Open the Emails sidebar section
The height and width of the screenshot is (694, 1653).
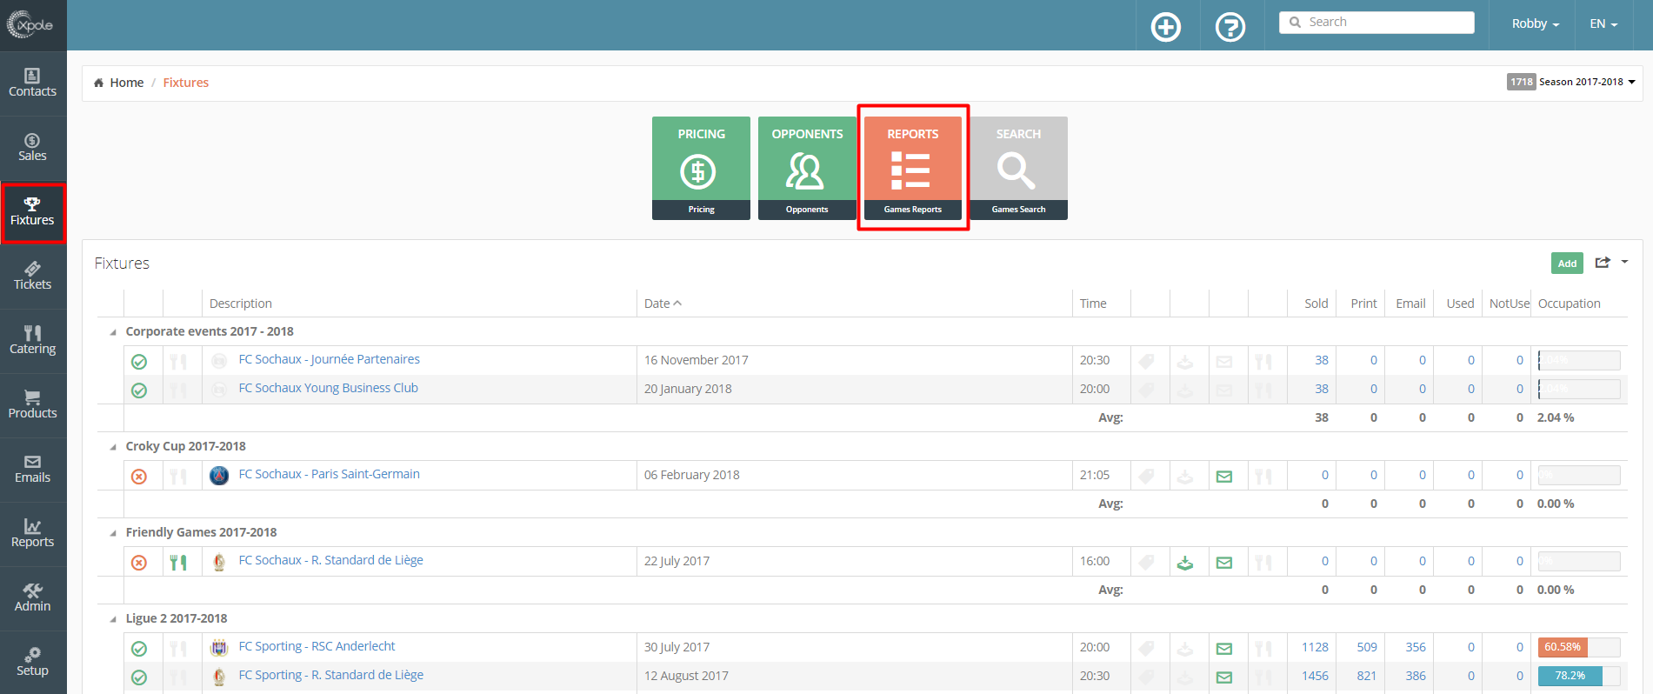33,470
